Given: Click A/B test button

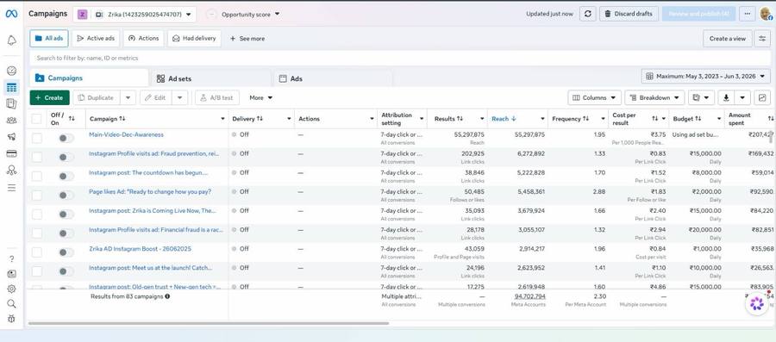Looking at the screenshot, I should click(216, 98).
